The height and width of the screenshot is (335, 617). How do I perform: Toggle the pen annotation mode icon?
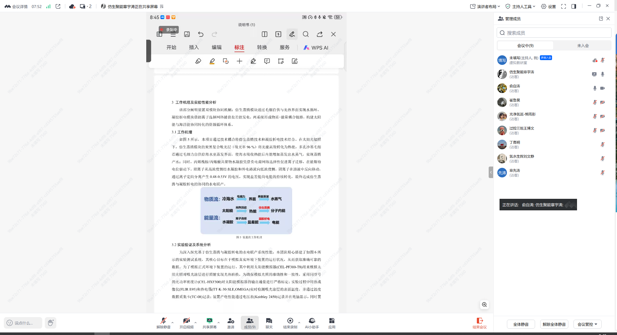tap(292, 34)
